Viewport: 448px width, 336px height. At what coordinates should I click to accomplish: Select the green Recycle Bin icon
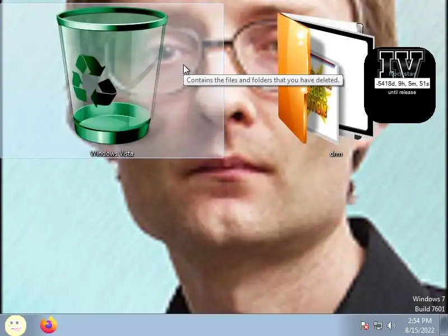click(112, 76)
